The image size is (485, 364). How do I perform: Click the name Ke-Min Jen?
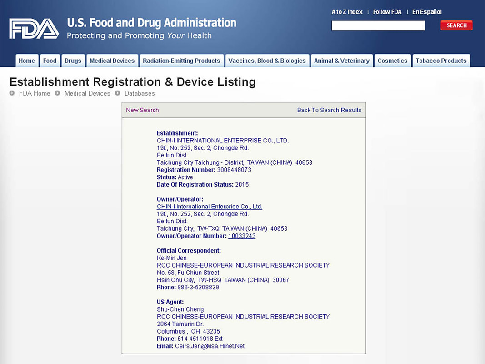tap(172, 258)
